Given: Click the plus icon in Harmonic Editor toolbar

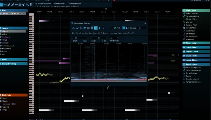Looking at the screenshot, I should [107, 28].
